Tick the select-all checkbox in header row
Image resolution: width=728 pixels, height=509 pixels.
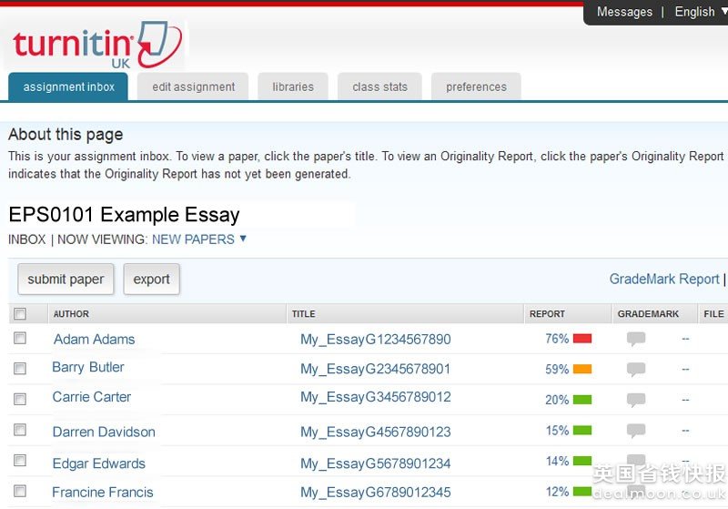point(20,314)
